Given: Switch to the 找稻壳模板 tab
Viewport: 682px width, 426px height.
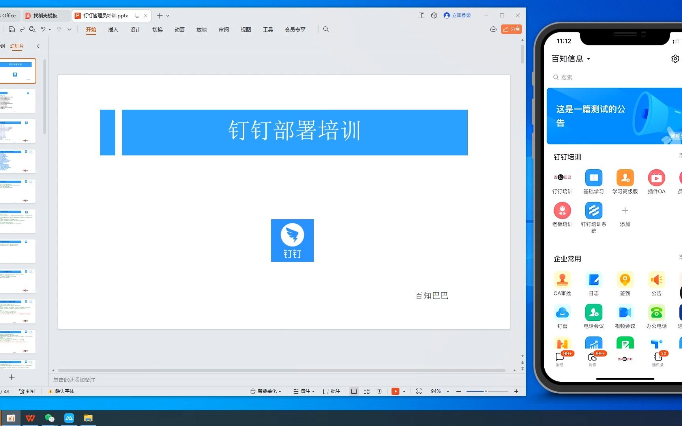Looking at the screenshot, I should [x=45, y=16].
